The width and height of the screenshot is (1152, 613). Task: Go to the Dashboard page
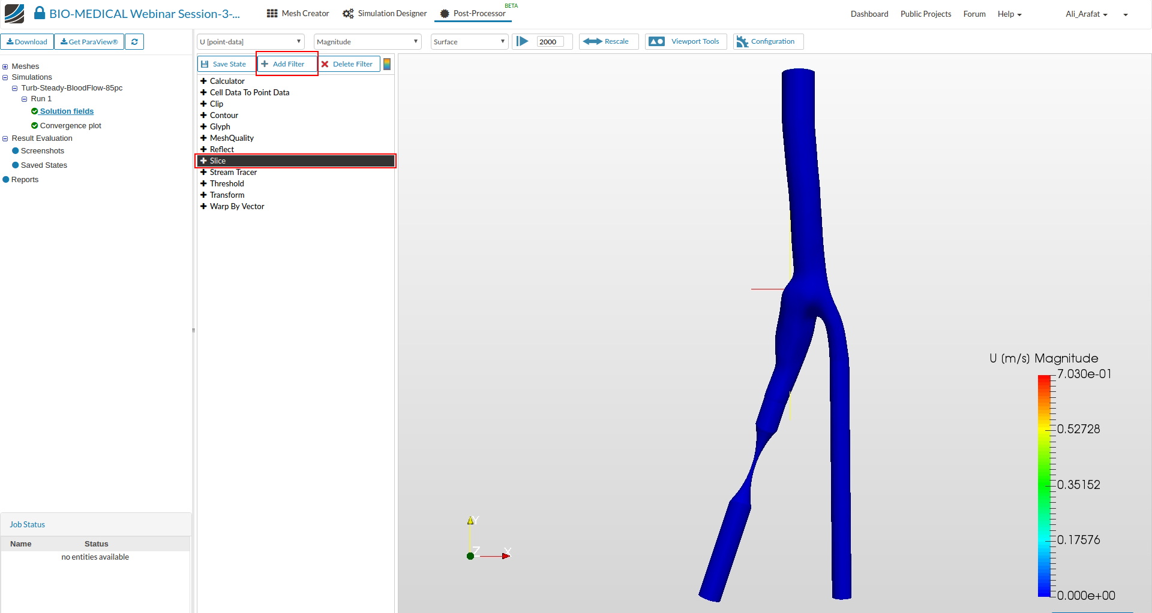(869, 14)
